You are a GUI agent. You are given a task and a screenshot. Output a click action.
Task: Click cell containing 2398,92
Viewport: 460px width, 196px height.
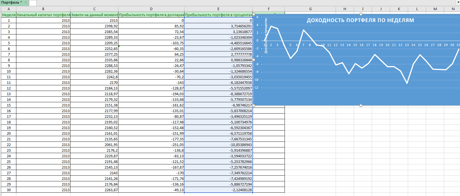pyautogui.click(x=94, y=26)
